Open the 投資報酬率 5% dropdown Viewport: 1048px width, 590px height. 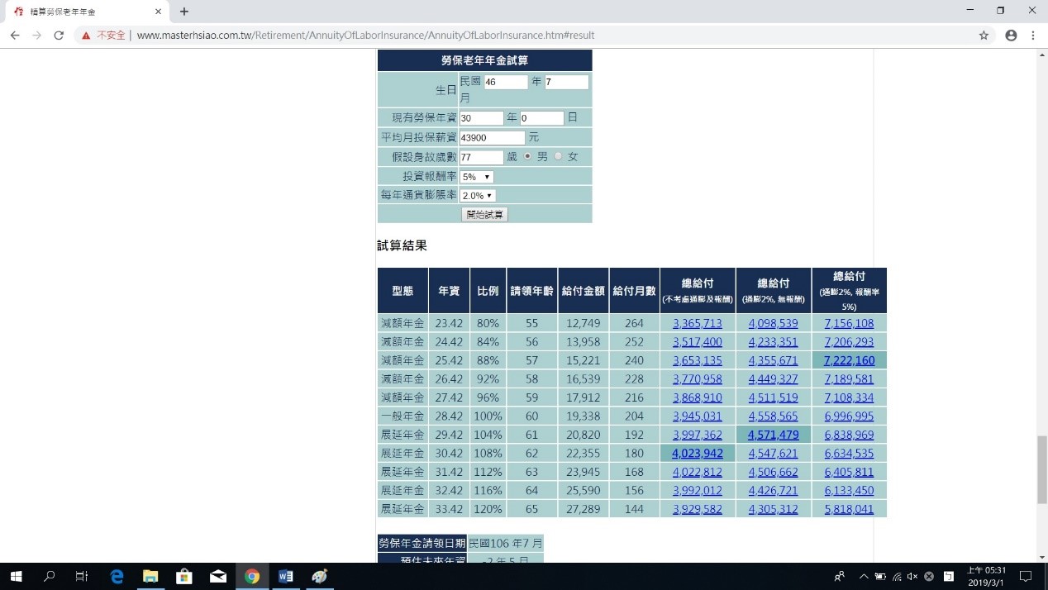(x=477, y=177)
